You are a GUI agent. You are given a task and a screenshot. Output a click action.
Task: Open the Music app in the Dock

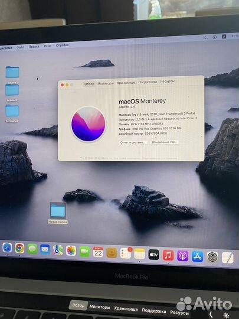(168, 255)
